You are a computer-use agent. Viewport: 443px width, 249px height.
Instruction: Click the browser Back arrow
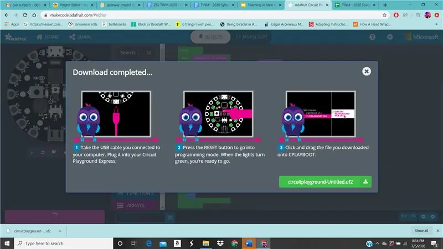tap(7, 15)
